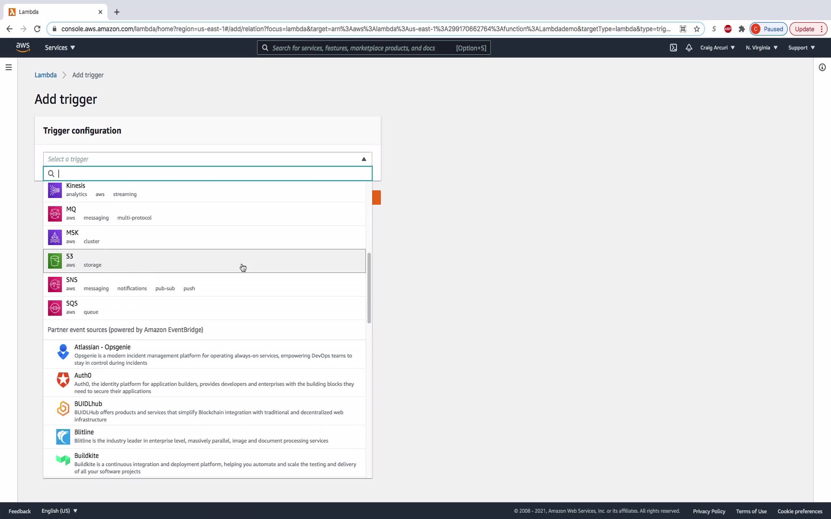Focus the AWS services search box

(x=374, y=48)
